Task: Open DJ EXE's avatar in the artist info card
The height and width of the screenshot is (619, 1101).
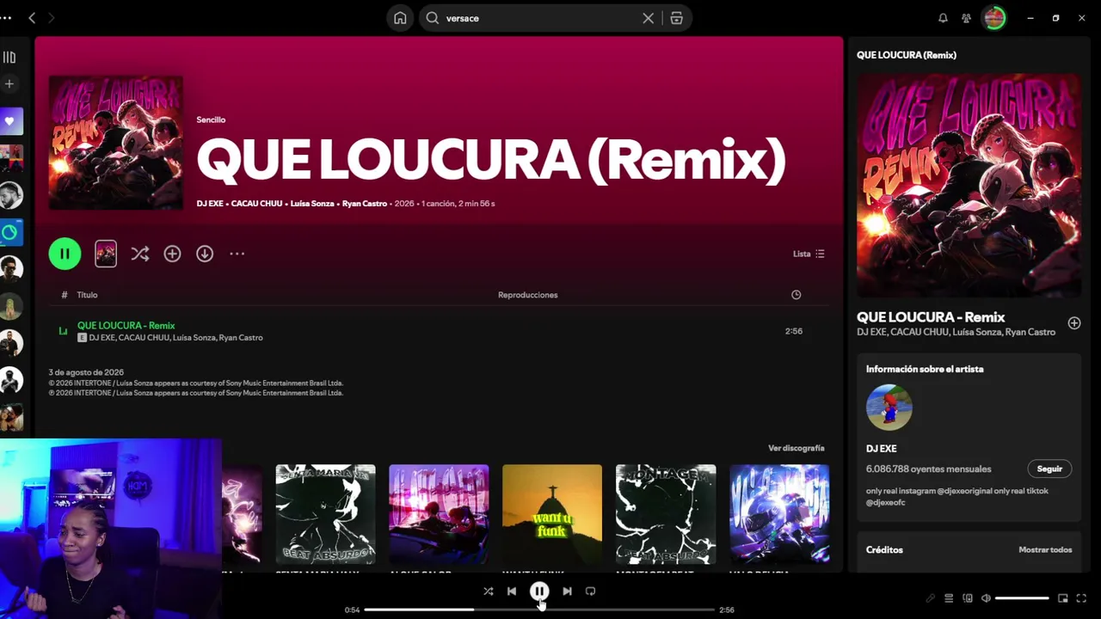Action: pos(889,408)
